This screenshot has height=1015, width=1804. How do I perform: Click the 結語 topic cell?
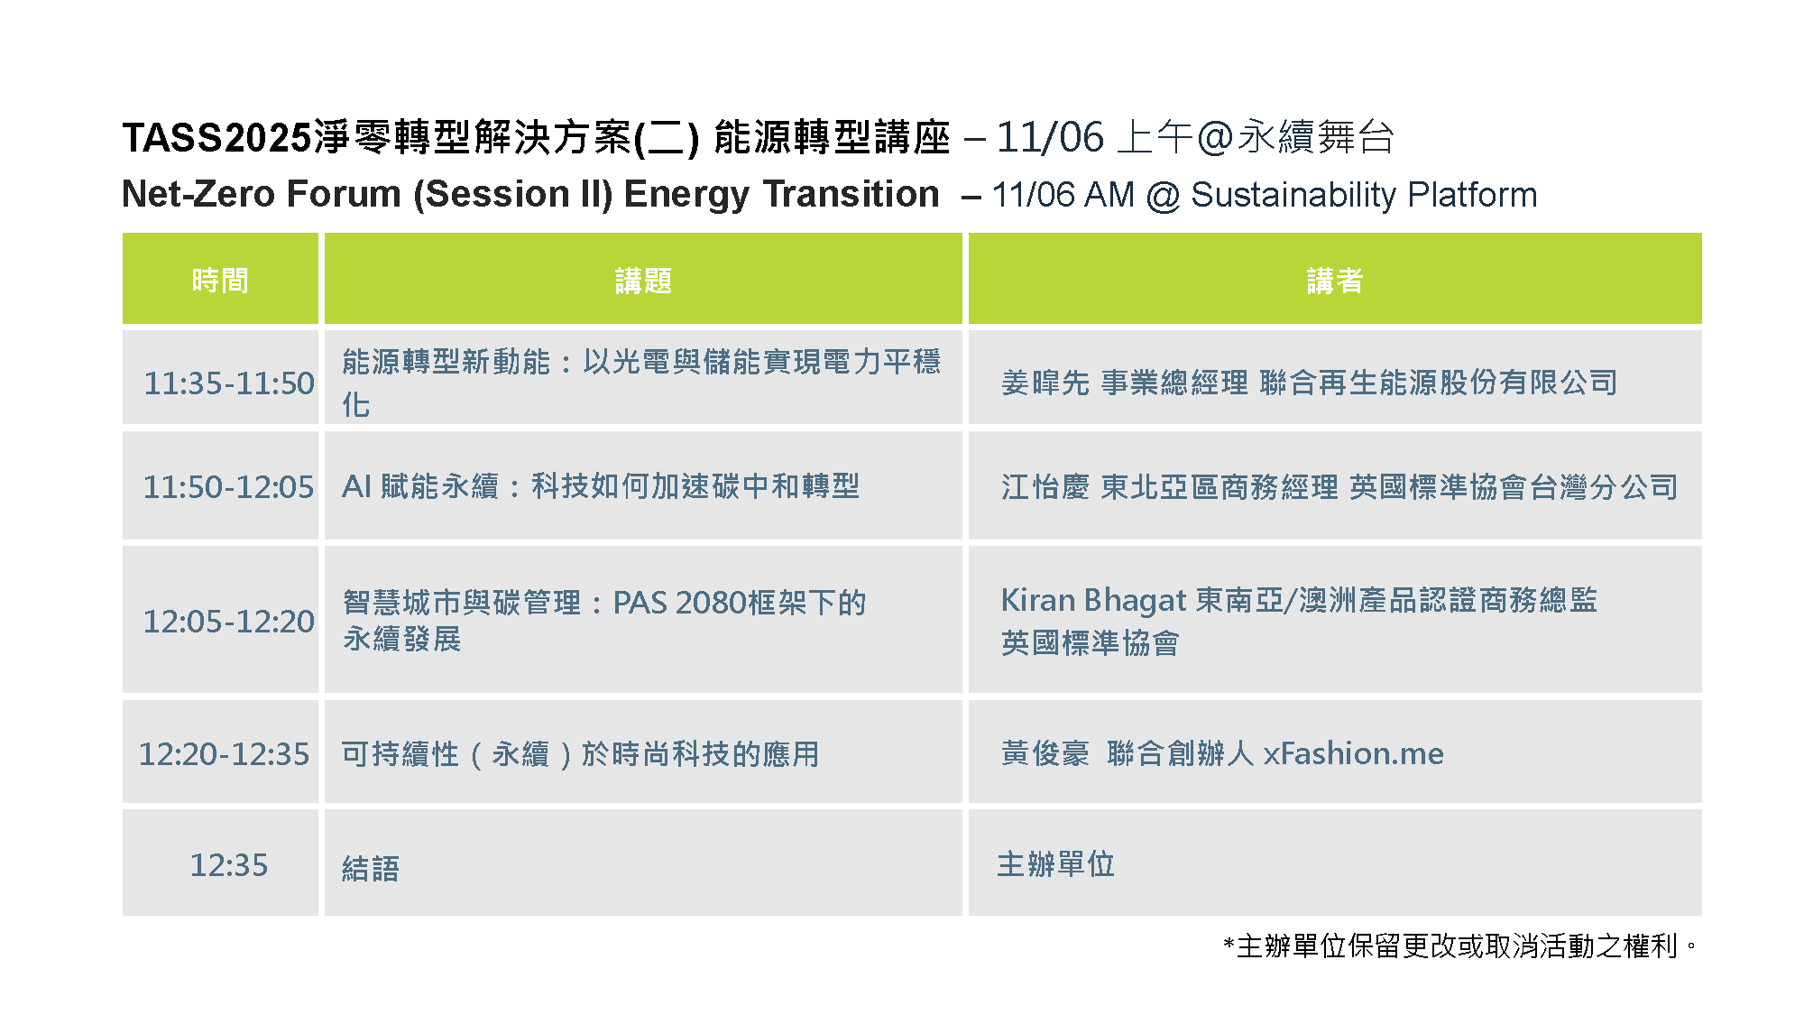pos(370,868)
